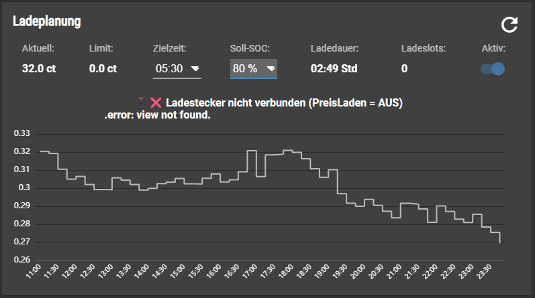
Task: Click the Ladeplanung panel title
Action: (47, 21)
